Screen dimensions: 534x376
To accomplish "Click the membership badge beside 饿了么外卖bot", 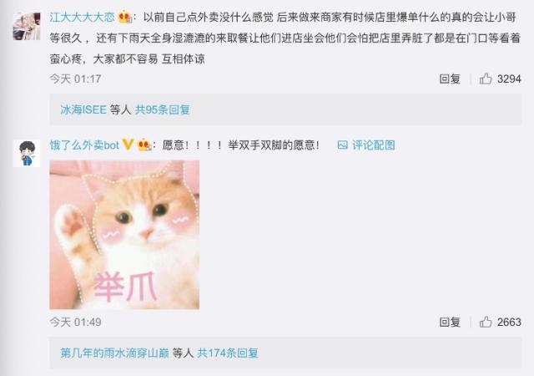I will 144,145.
